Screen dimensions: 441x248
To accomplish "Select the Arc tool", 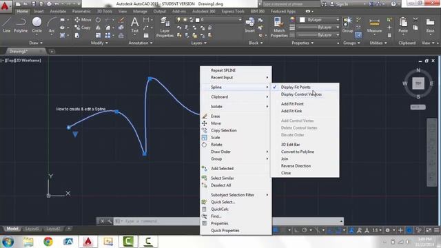I will pos(52,25).
